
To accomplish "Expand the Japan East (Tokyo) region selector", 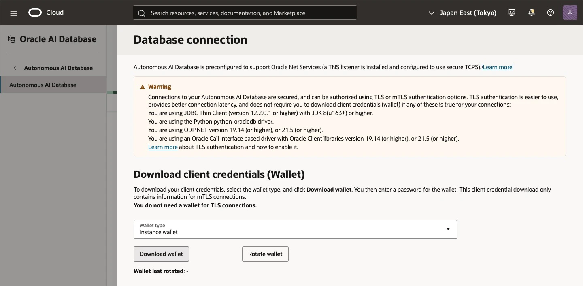I will (462, 13).
